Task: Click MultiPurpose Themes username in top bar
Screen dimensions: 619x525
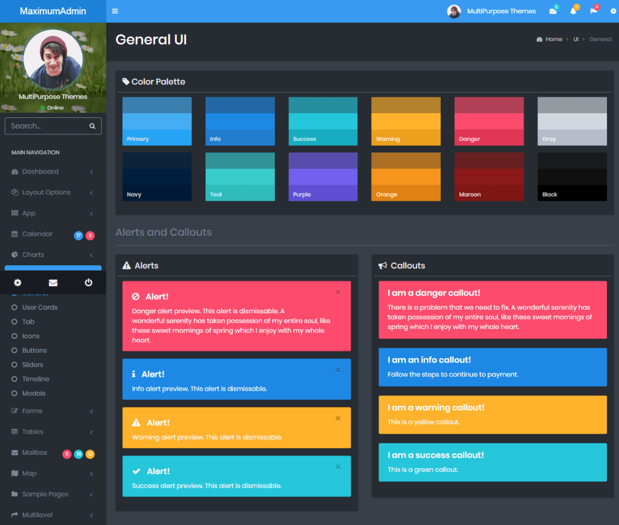Action: (501, 11)
